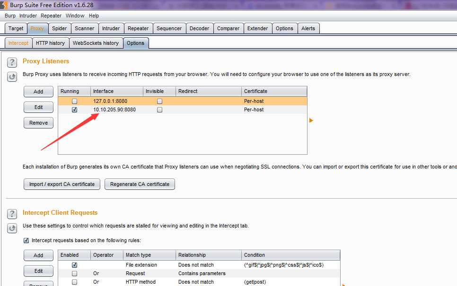Click Edit in Intercept Client Requests

38,271
